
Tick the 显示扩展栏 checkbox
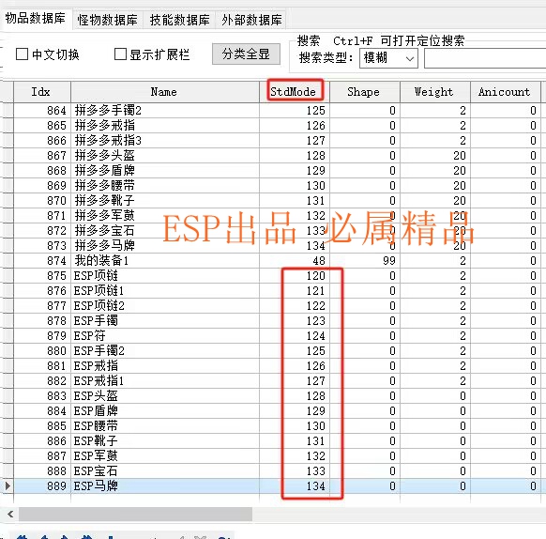[x=120, y=54]
